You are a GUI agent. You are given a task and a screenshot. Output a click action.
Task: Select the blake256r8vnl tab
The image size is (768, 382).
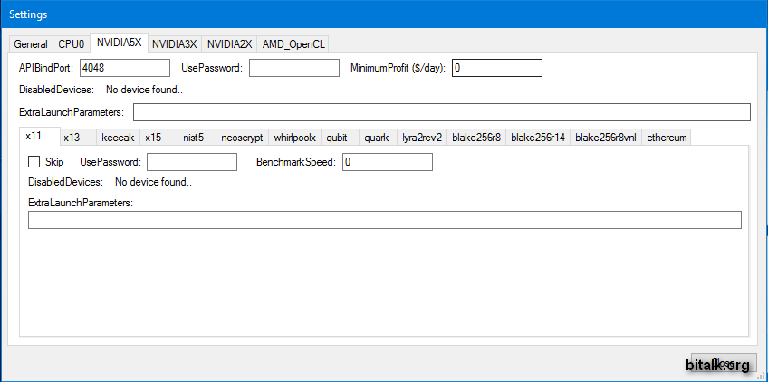click(605, 138)
